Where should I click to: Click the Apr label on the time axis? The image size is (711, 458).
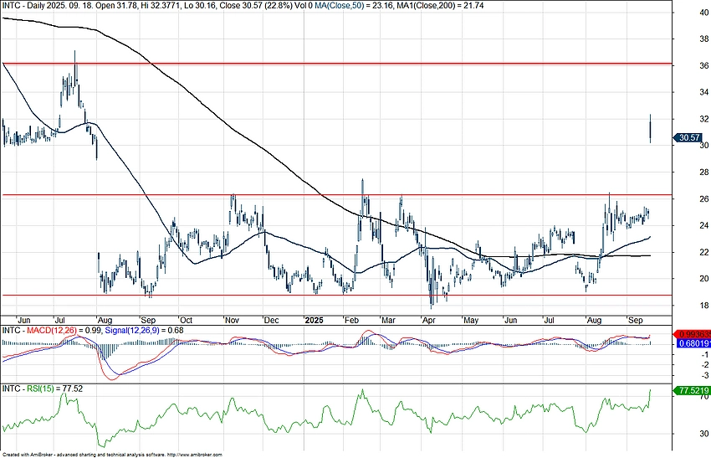[x=427, y=320]
